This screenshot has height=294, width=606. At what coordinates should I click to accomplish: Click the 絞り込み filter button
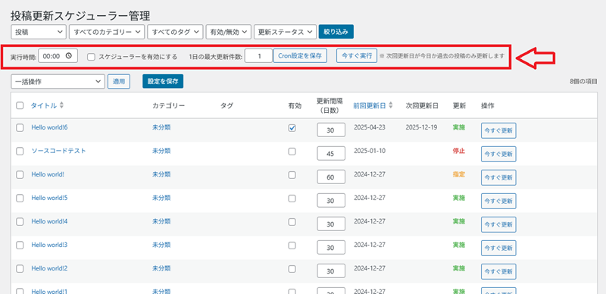[x=336, y=32]
